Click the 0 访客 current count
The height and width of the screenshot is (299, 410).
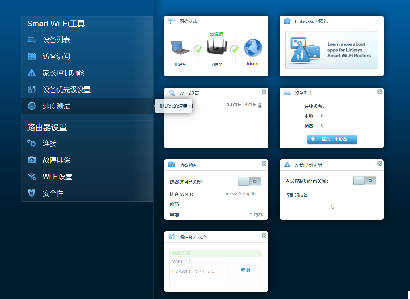[256, 215]
